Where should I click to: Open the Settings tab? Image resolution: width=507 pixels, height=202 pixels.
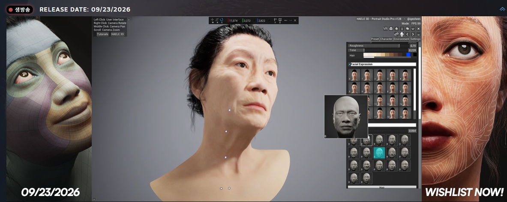415,39
